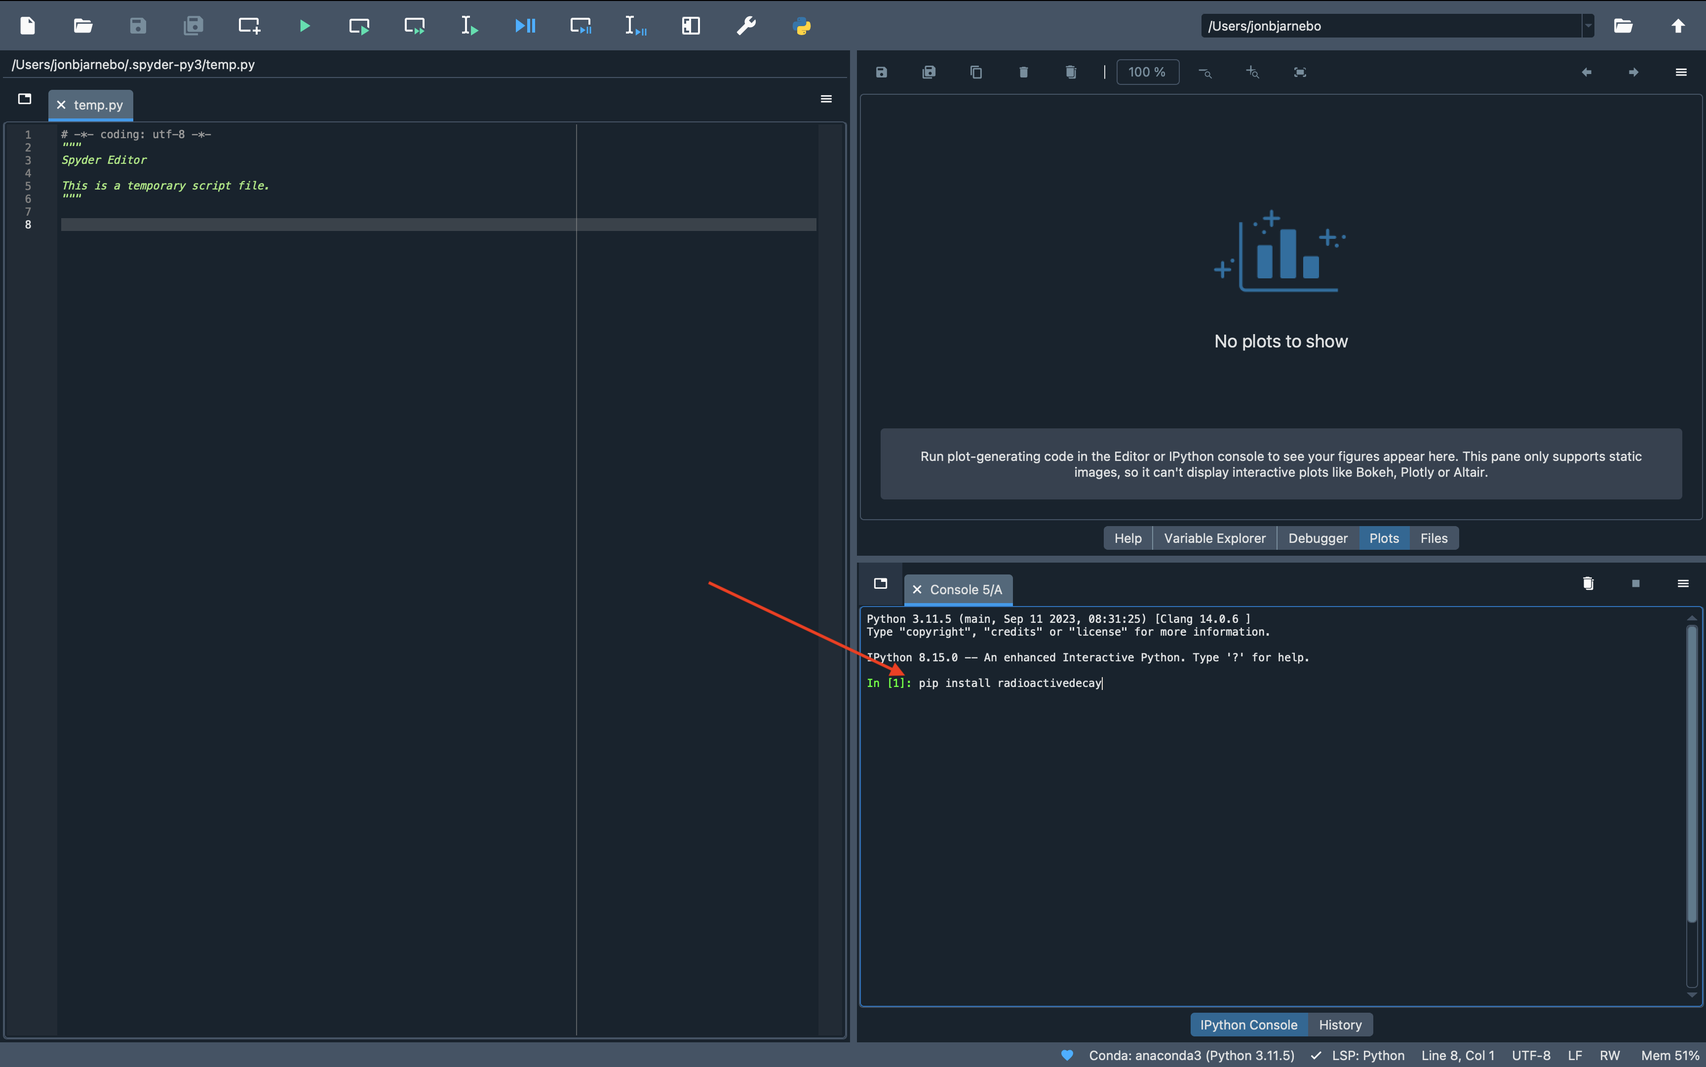The height and width of the screenshot is (1067, 1706).
Task: Expand the working directory dropdown arrow
Action: (1588, 26)
